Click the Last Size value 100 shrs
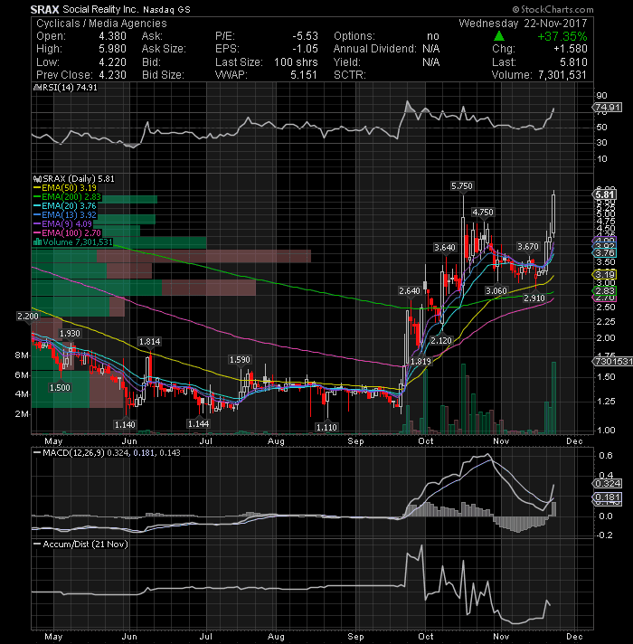 (x=296, y=62)
